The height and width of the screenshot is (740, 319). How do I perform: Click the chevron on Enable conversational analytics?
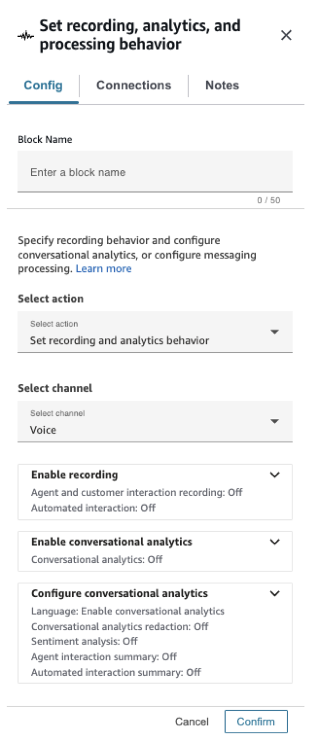point(274,542)
